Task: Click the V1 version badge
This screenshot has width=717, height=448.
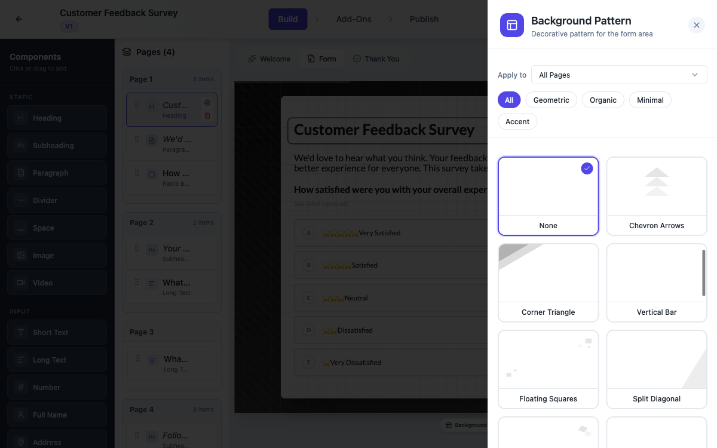Action: pyautogui.click(x=69, y=27)
